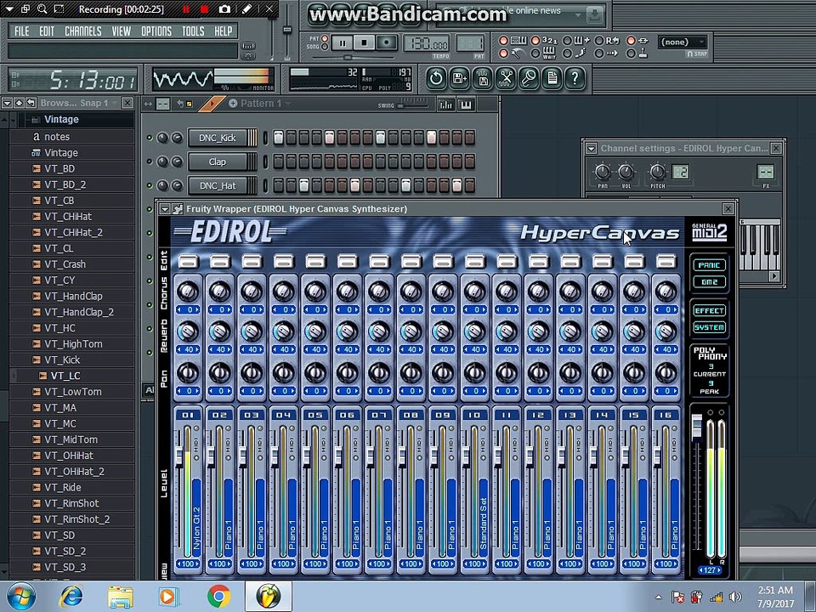
Task: Select PAT pattern mode radio
Action: [325, 38]
